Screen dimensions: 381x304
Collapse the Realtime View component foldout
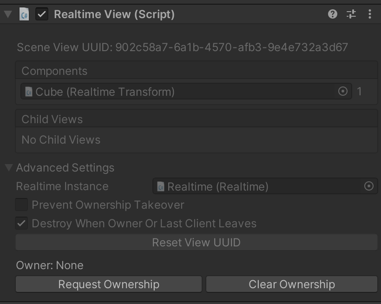(7, 14)
